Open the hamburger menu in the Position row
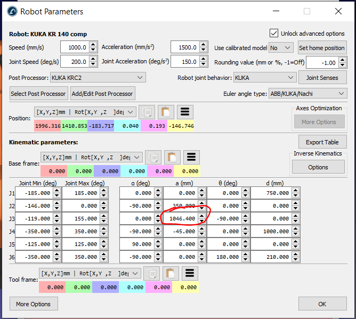 click(185, 112)
